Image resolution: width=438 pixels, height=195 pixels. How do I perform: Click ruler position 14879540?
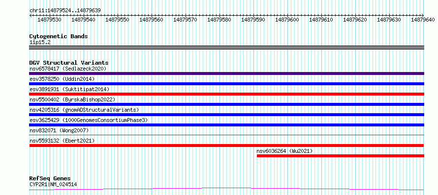click(83, 20)
